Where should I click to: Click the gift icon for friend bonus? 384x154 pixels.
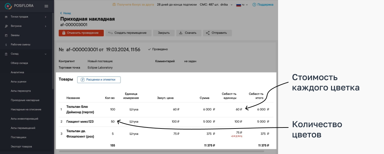[114, 5]
